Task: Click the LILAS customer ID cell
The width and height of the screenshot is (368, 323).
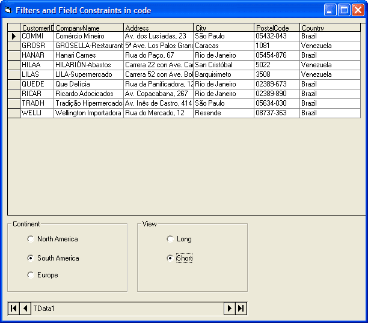Action: [x=37, y=75]
